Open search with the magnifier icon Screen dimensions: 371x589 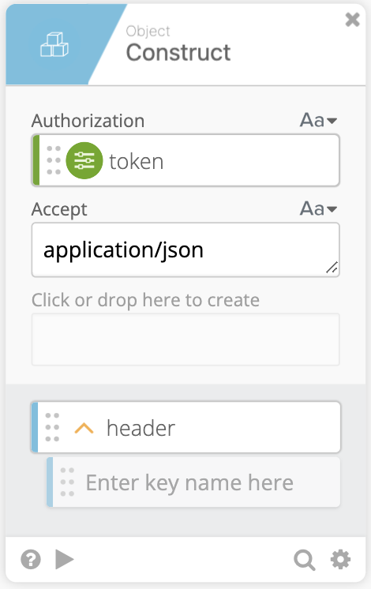click(305, 560)
